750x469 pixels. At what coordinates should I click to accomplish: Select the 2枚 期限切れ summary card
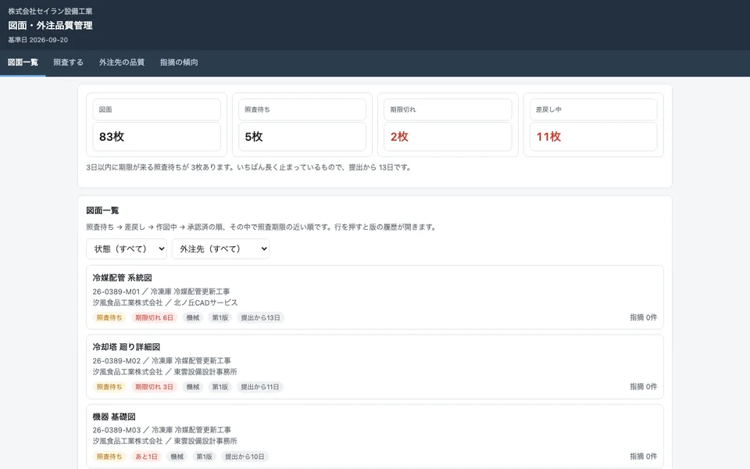click(x=448, y=125)
